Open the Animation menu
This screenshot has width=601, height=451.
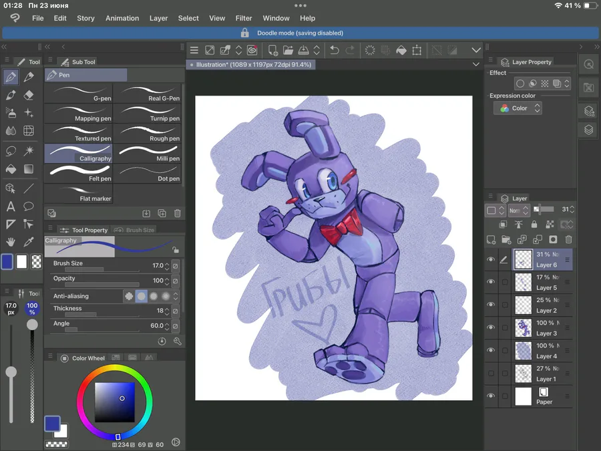(x=122, y=18)
